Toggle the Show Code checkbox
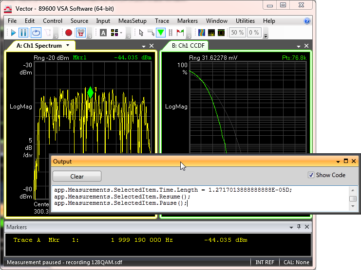 click(311, 175)
